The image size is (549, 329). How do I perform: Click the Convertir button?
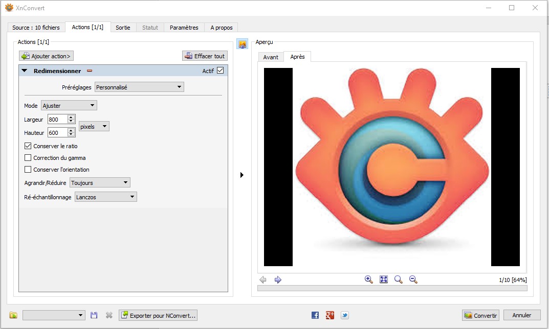click(480, 315)
